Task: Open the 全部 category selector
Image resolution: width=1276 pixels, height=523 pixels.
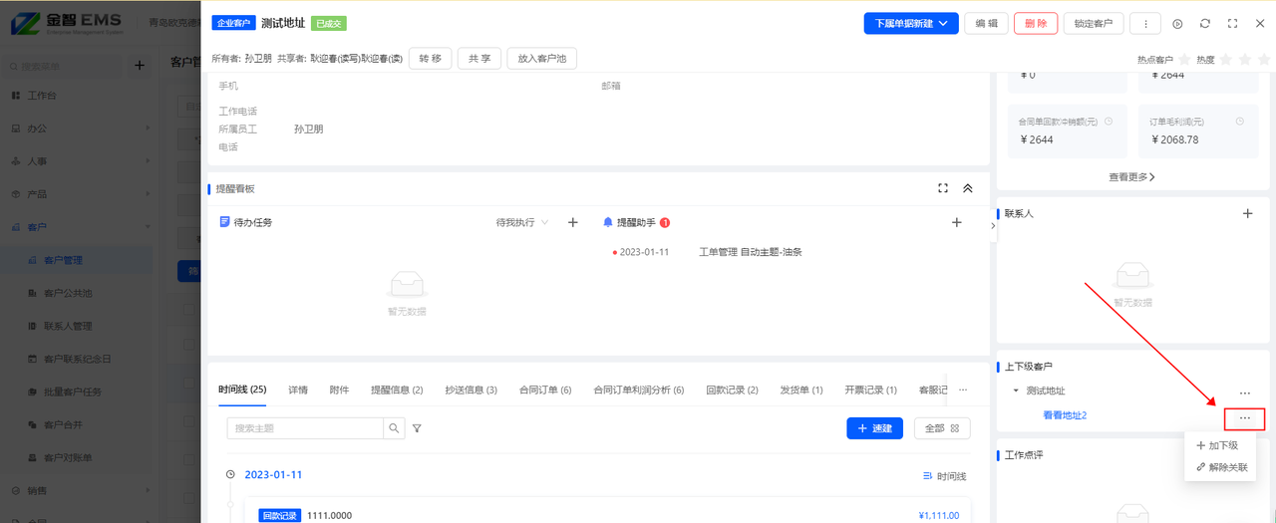Action: pyautogui.click(x=942, y=428)
